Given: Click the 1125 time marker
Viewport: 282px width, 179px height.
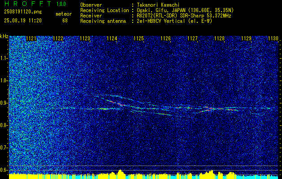Looking at the screenshot, I should click(x=139, y=38).
